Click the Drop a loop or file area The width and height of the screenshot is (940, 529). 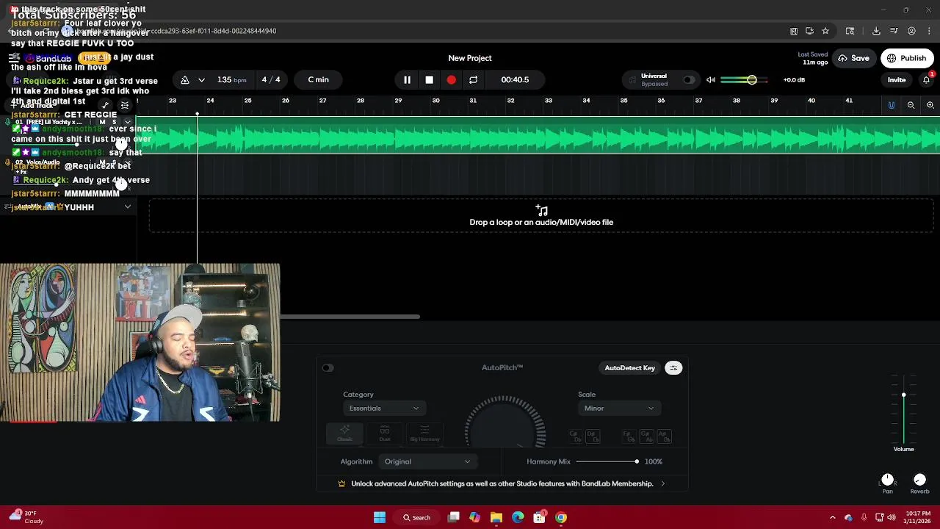541,217
